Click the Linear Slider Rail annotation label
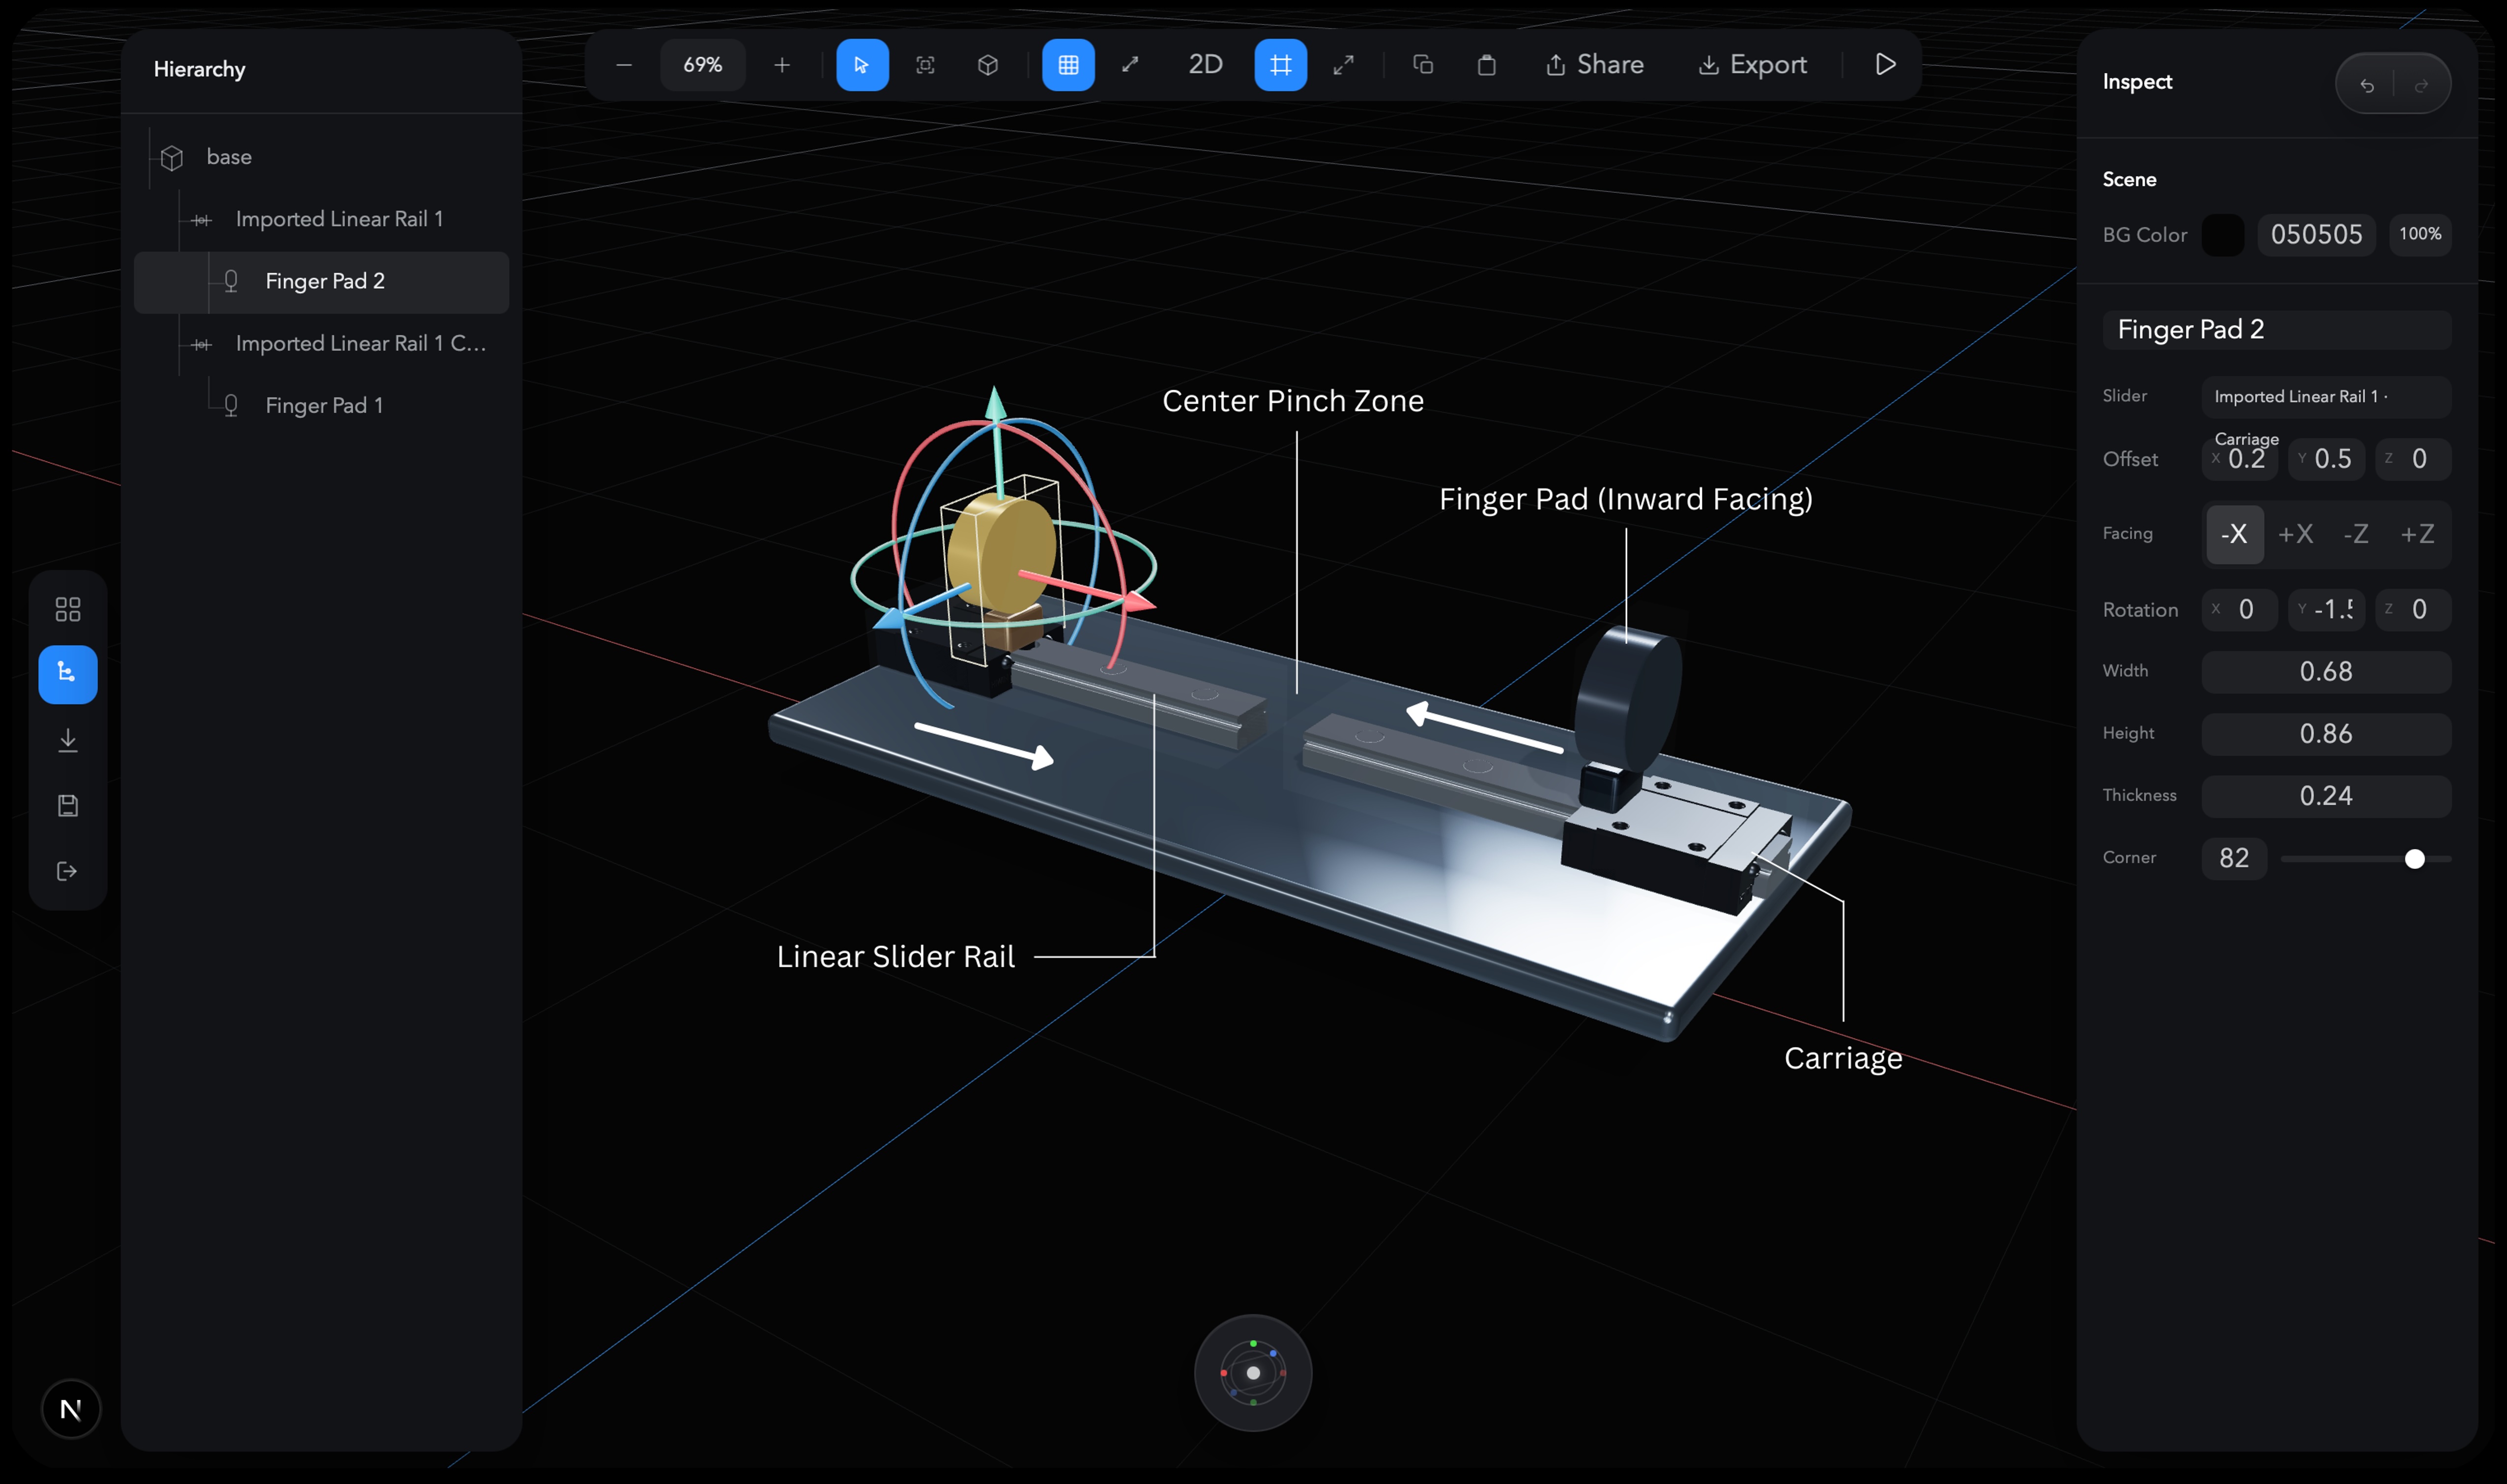The image size is (2507, 1484). coord(896,957)
